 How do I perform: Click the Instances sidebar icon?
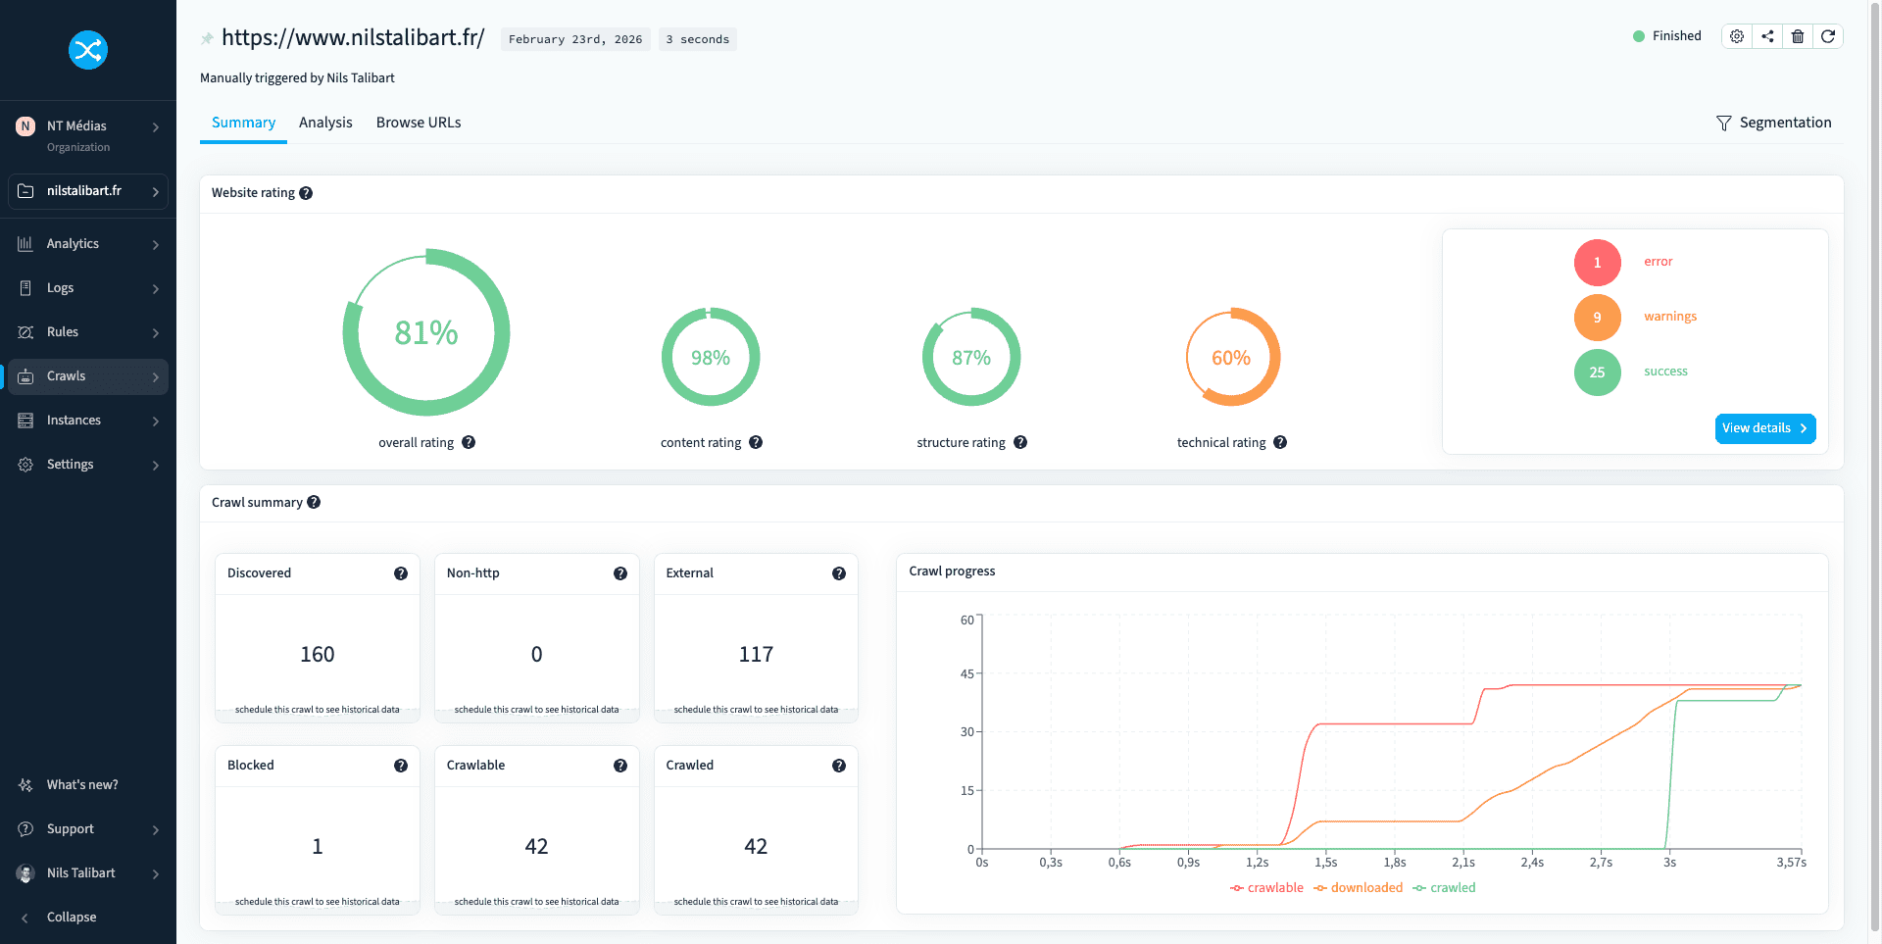tap(25, 421)
